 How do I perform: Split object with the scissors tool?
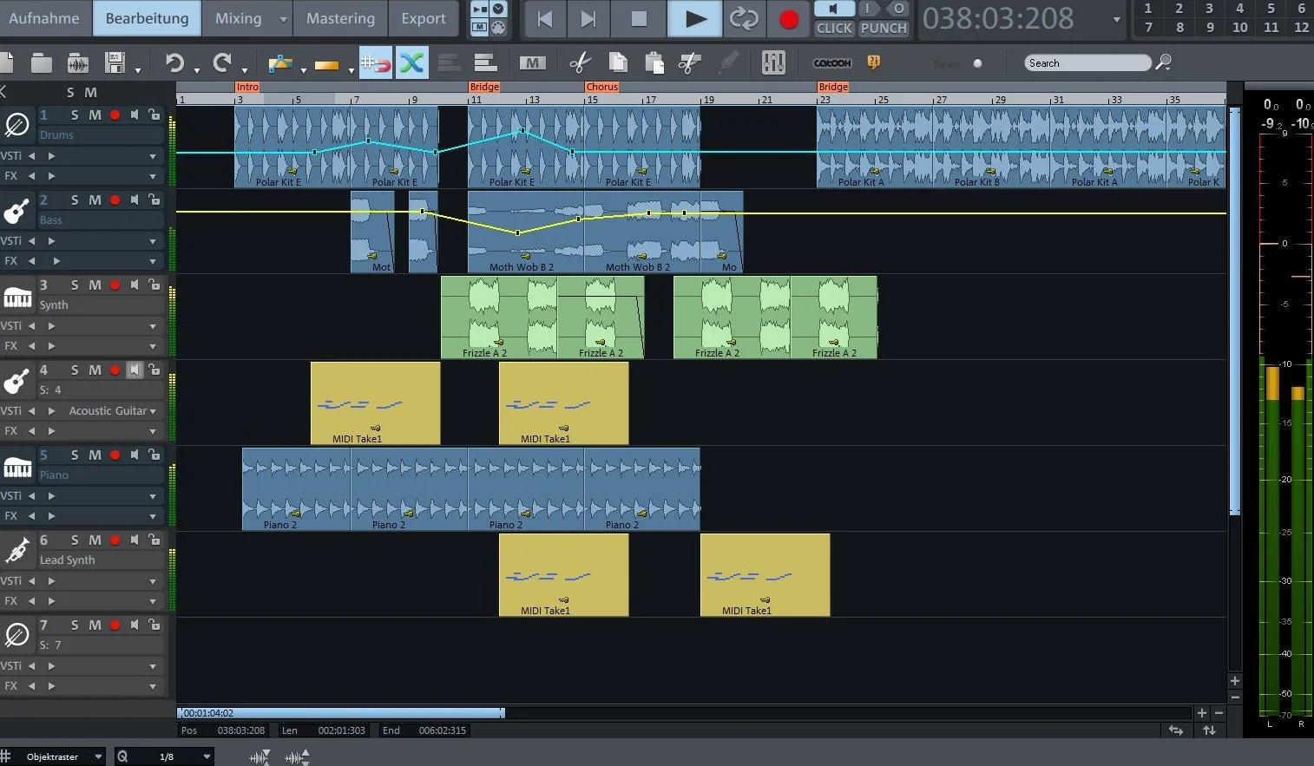point(690,62)
